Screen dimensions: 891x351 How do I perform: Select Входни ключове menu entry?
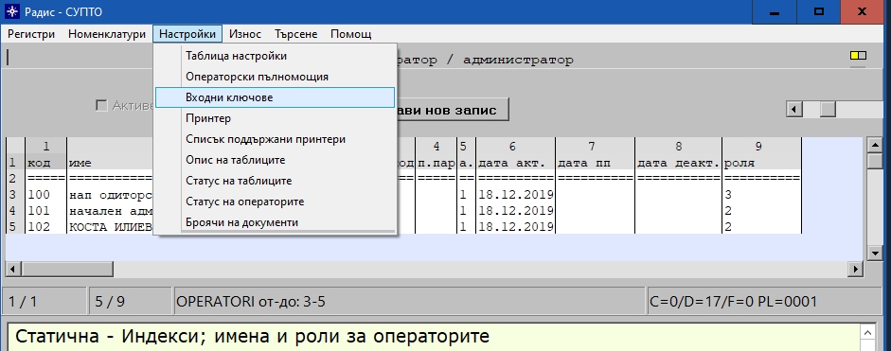[x=275, y=97]
